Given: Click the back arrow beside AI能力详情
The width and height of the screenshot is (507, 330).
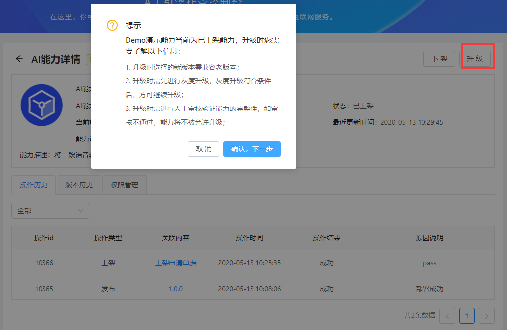Looking at the screenshot, I should coord(19,59).
